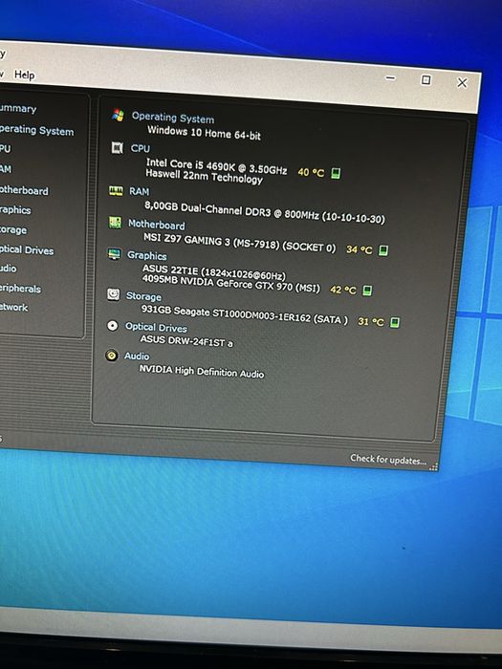Open the Graphics heading link

[x=147, y=255]
